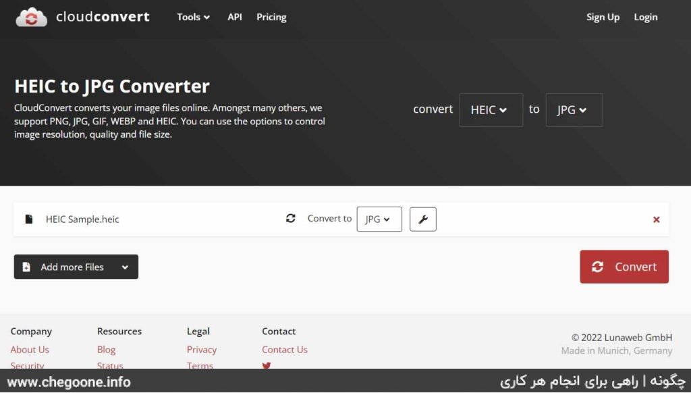Expand the HEIC source format dropdown
This screenshot has width=691, height=393.
491,110
